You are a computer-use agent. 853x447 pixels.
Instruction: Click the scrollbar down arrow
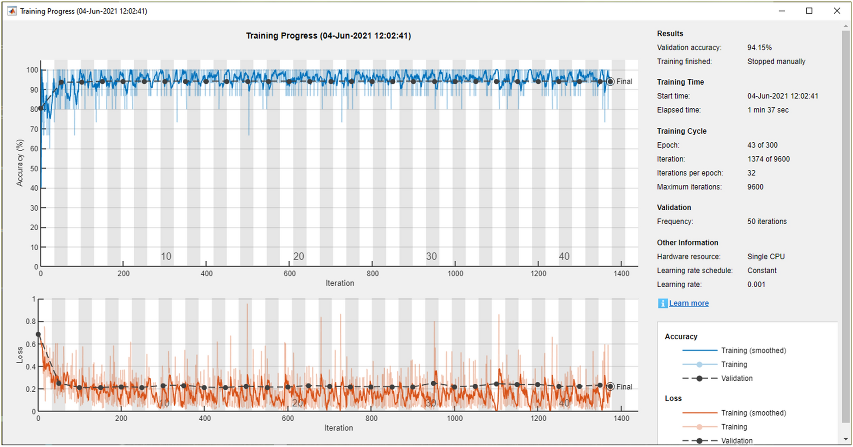coord(846,439)
